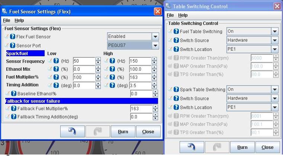Click undo arrow in Fuel Sensor Settings

[x=72, y=131]
